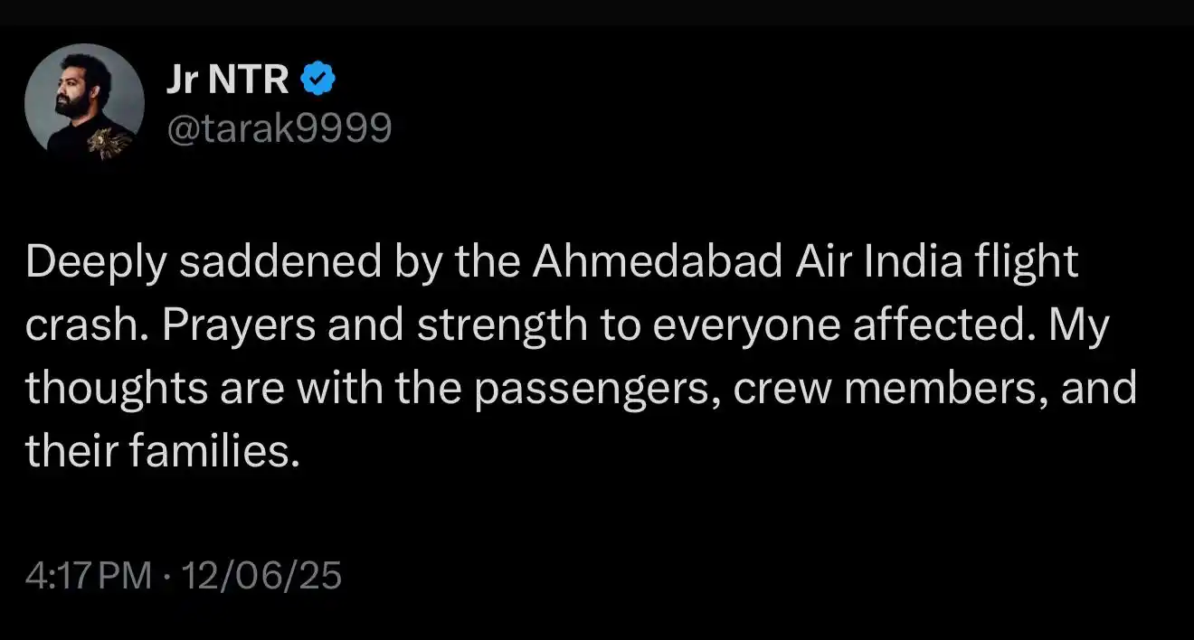Click the word "flight" in the tweet
The image size is (1194, 640).
(1028, 263)
